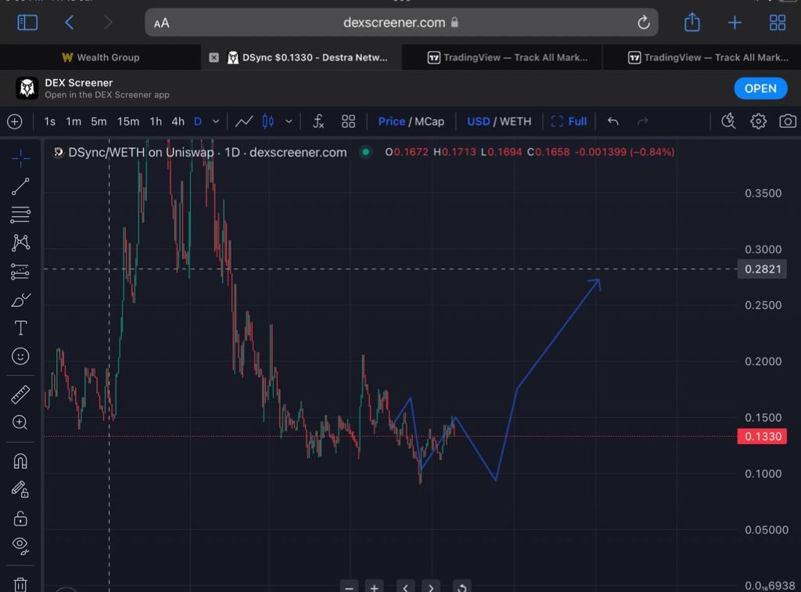
Task: Toggle display to MCap
Action: (429, 121)
